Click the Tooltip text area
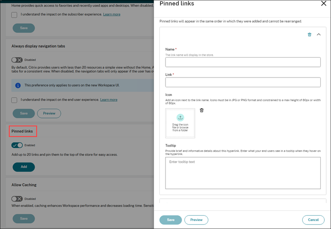 point(243,173)
